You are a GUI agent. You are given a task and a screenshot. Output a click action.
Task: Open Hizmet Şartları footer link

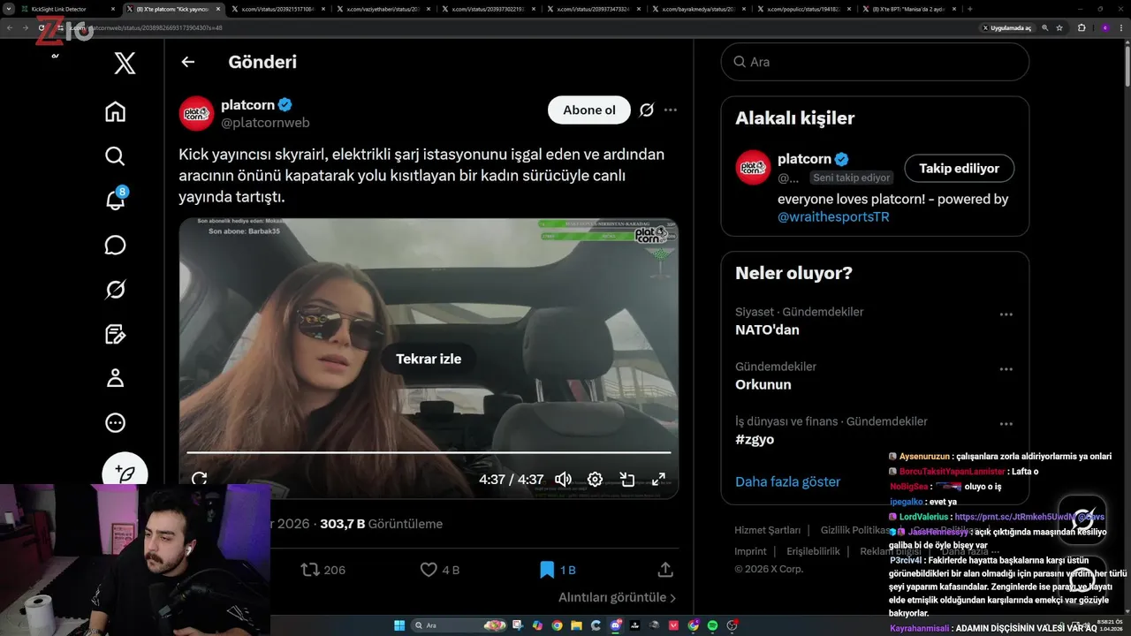coord(767,530)
